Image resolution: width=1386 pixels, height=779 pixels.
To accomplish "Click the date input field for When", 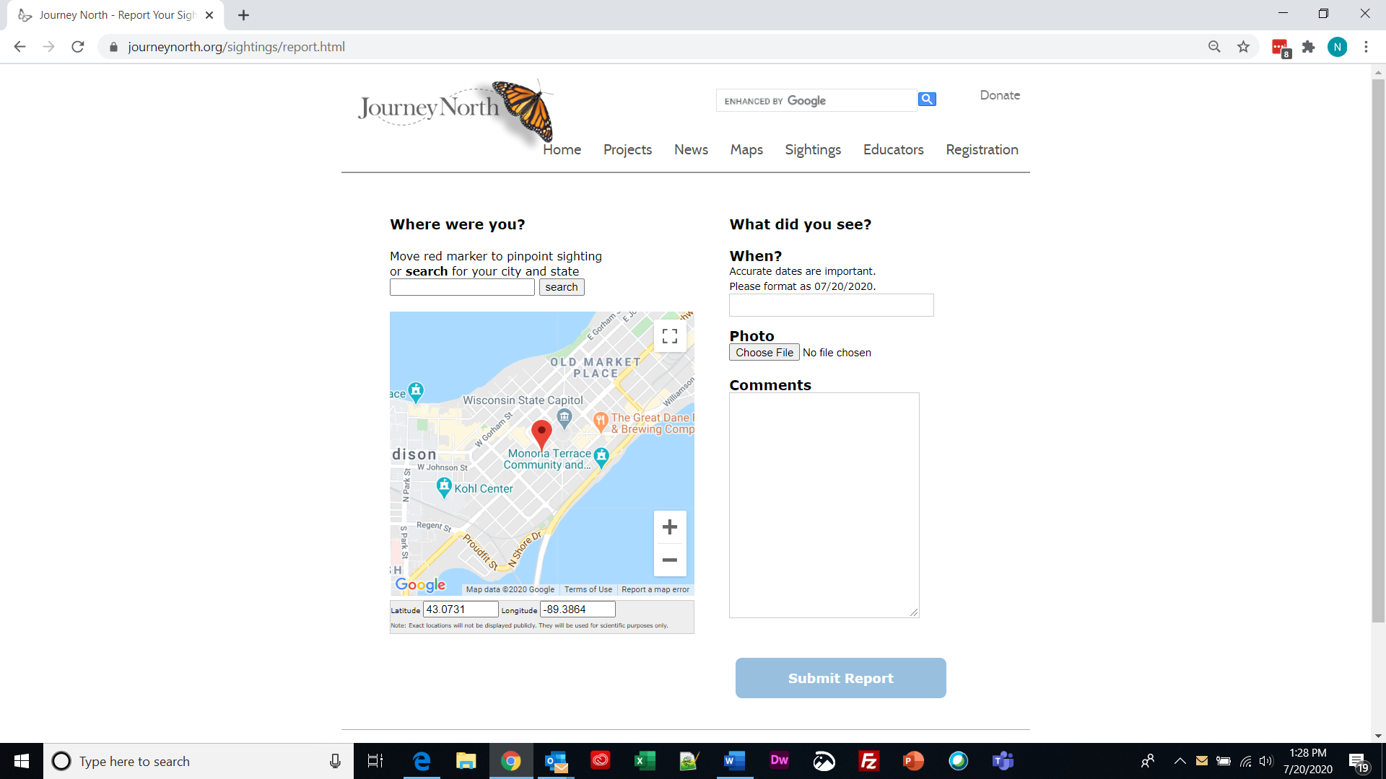I will 831,304.
